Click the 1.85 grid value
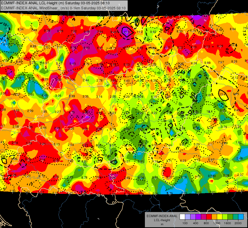The width and height of the screenshot is (248, 228). click(x=44, y=111)
